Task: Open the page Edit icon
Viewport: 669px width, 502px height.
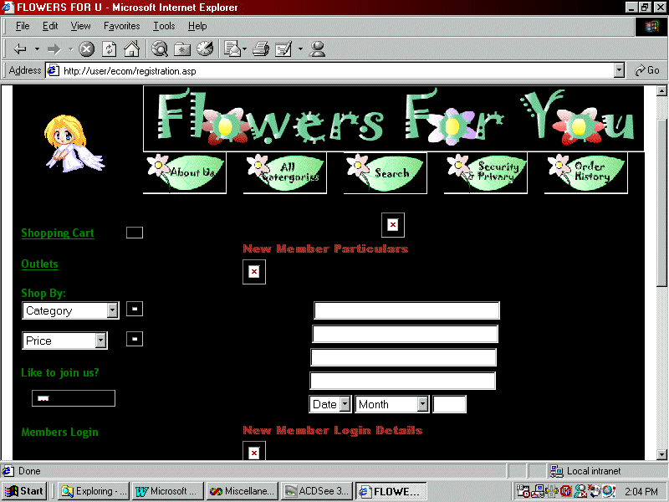Action: click(283, 49)
